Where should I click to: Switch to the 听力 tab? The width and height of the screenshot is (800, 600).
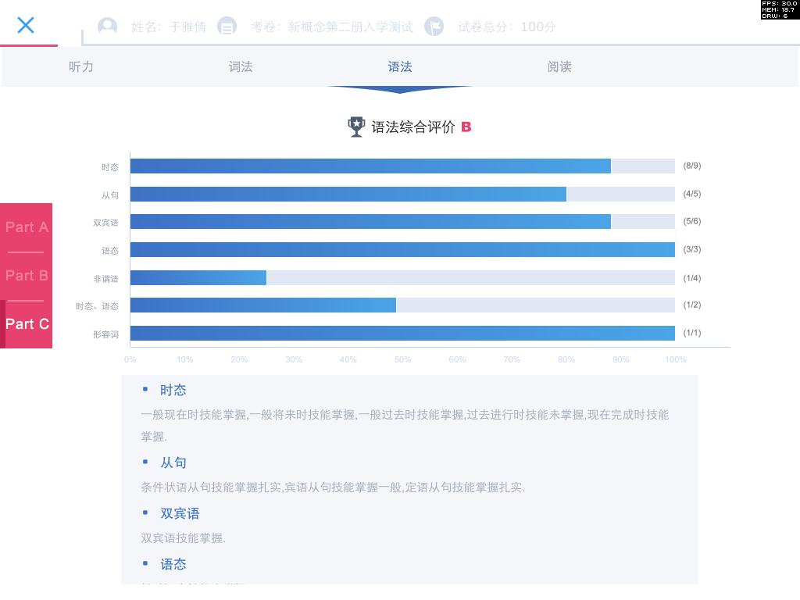click(x=81, y=67)
